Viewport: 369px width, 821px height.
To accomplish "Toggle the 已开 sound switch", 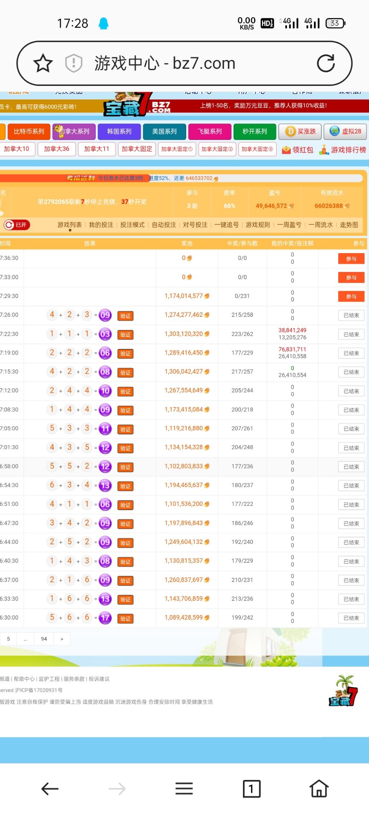I will coord(16,225).
